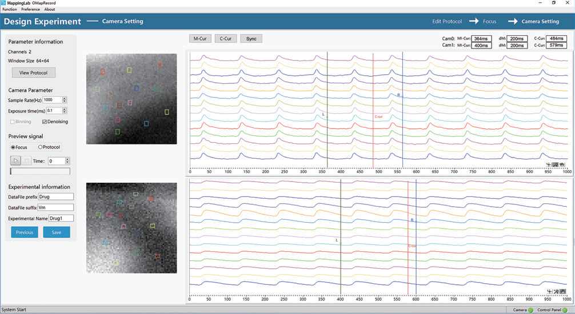Click the Save button
575x314 pixels.
pyautogui.click(x=57, y=232)
